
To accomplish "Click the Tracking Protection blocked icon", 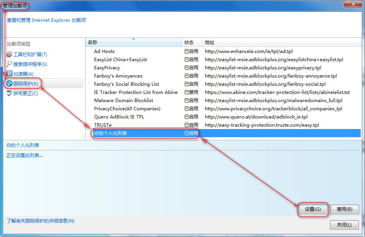I will (9, 83).
